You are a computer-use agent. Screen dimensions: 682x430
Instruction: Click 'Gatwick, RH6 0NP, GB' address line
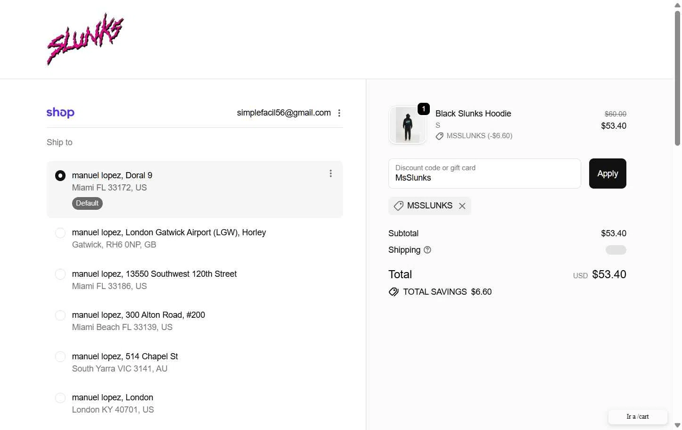point(114,245)
